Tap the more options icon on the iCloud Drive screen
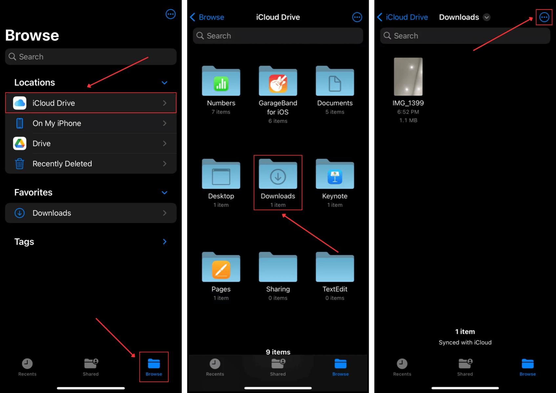This screenshot has width=556, height=393. pos(357,17)
